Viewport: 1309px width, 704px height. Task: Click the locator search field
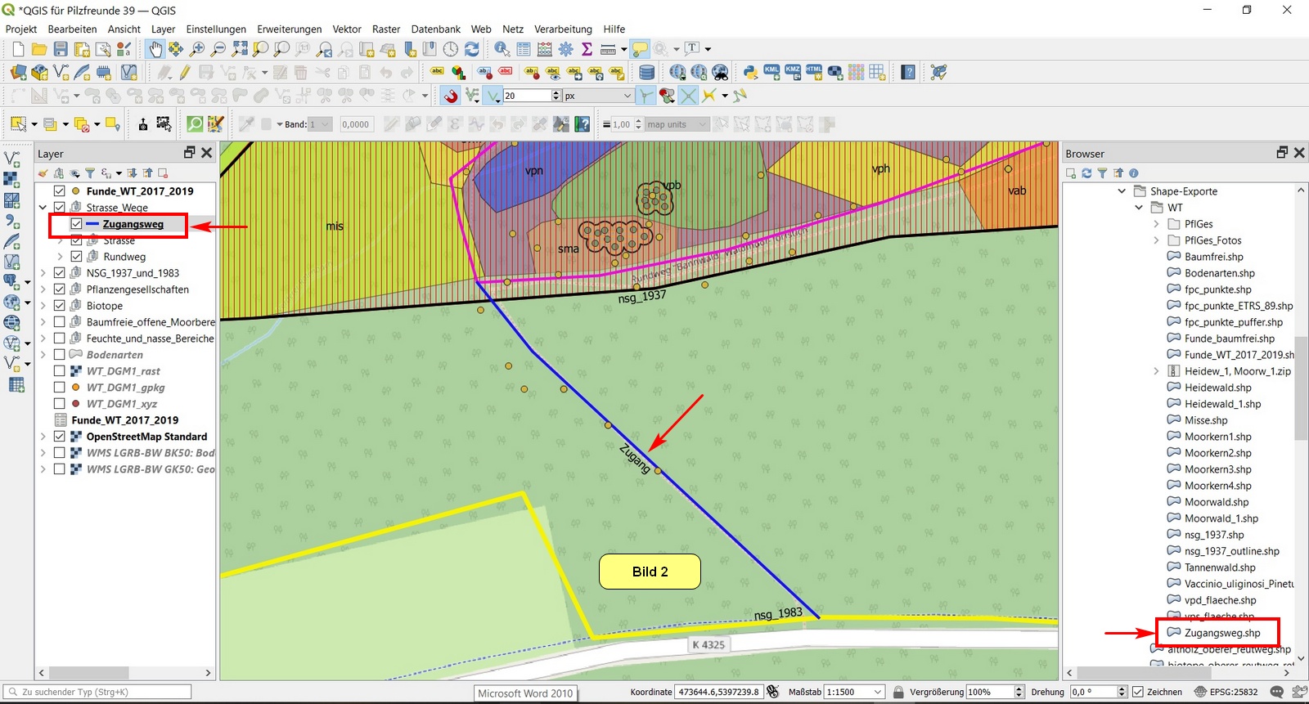98,692
